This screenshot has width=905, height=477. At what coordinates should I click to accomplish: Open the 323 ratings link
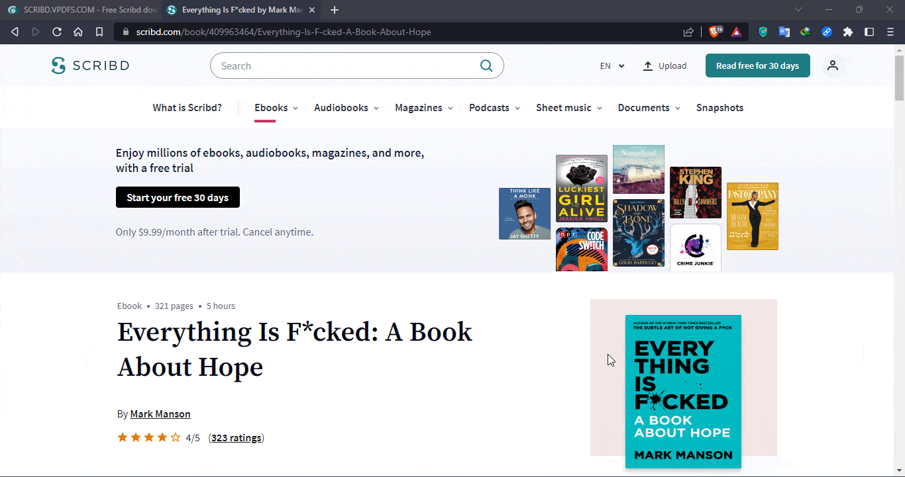coord(237,438)
